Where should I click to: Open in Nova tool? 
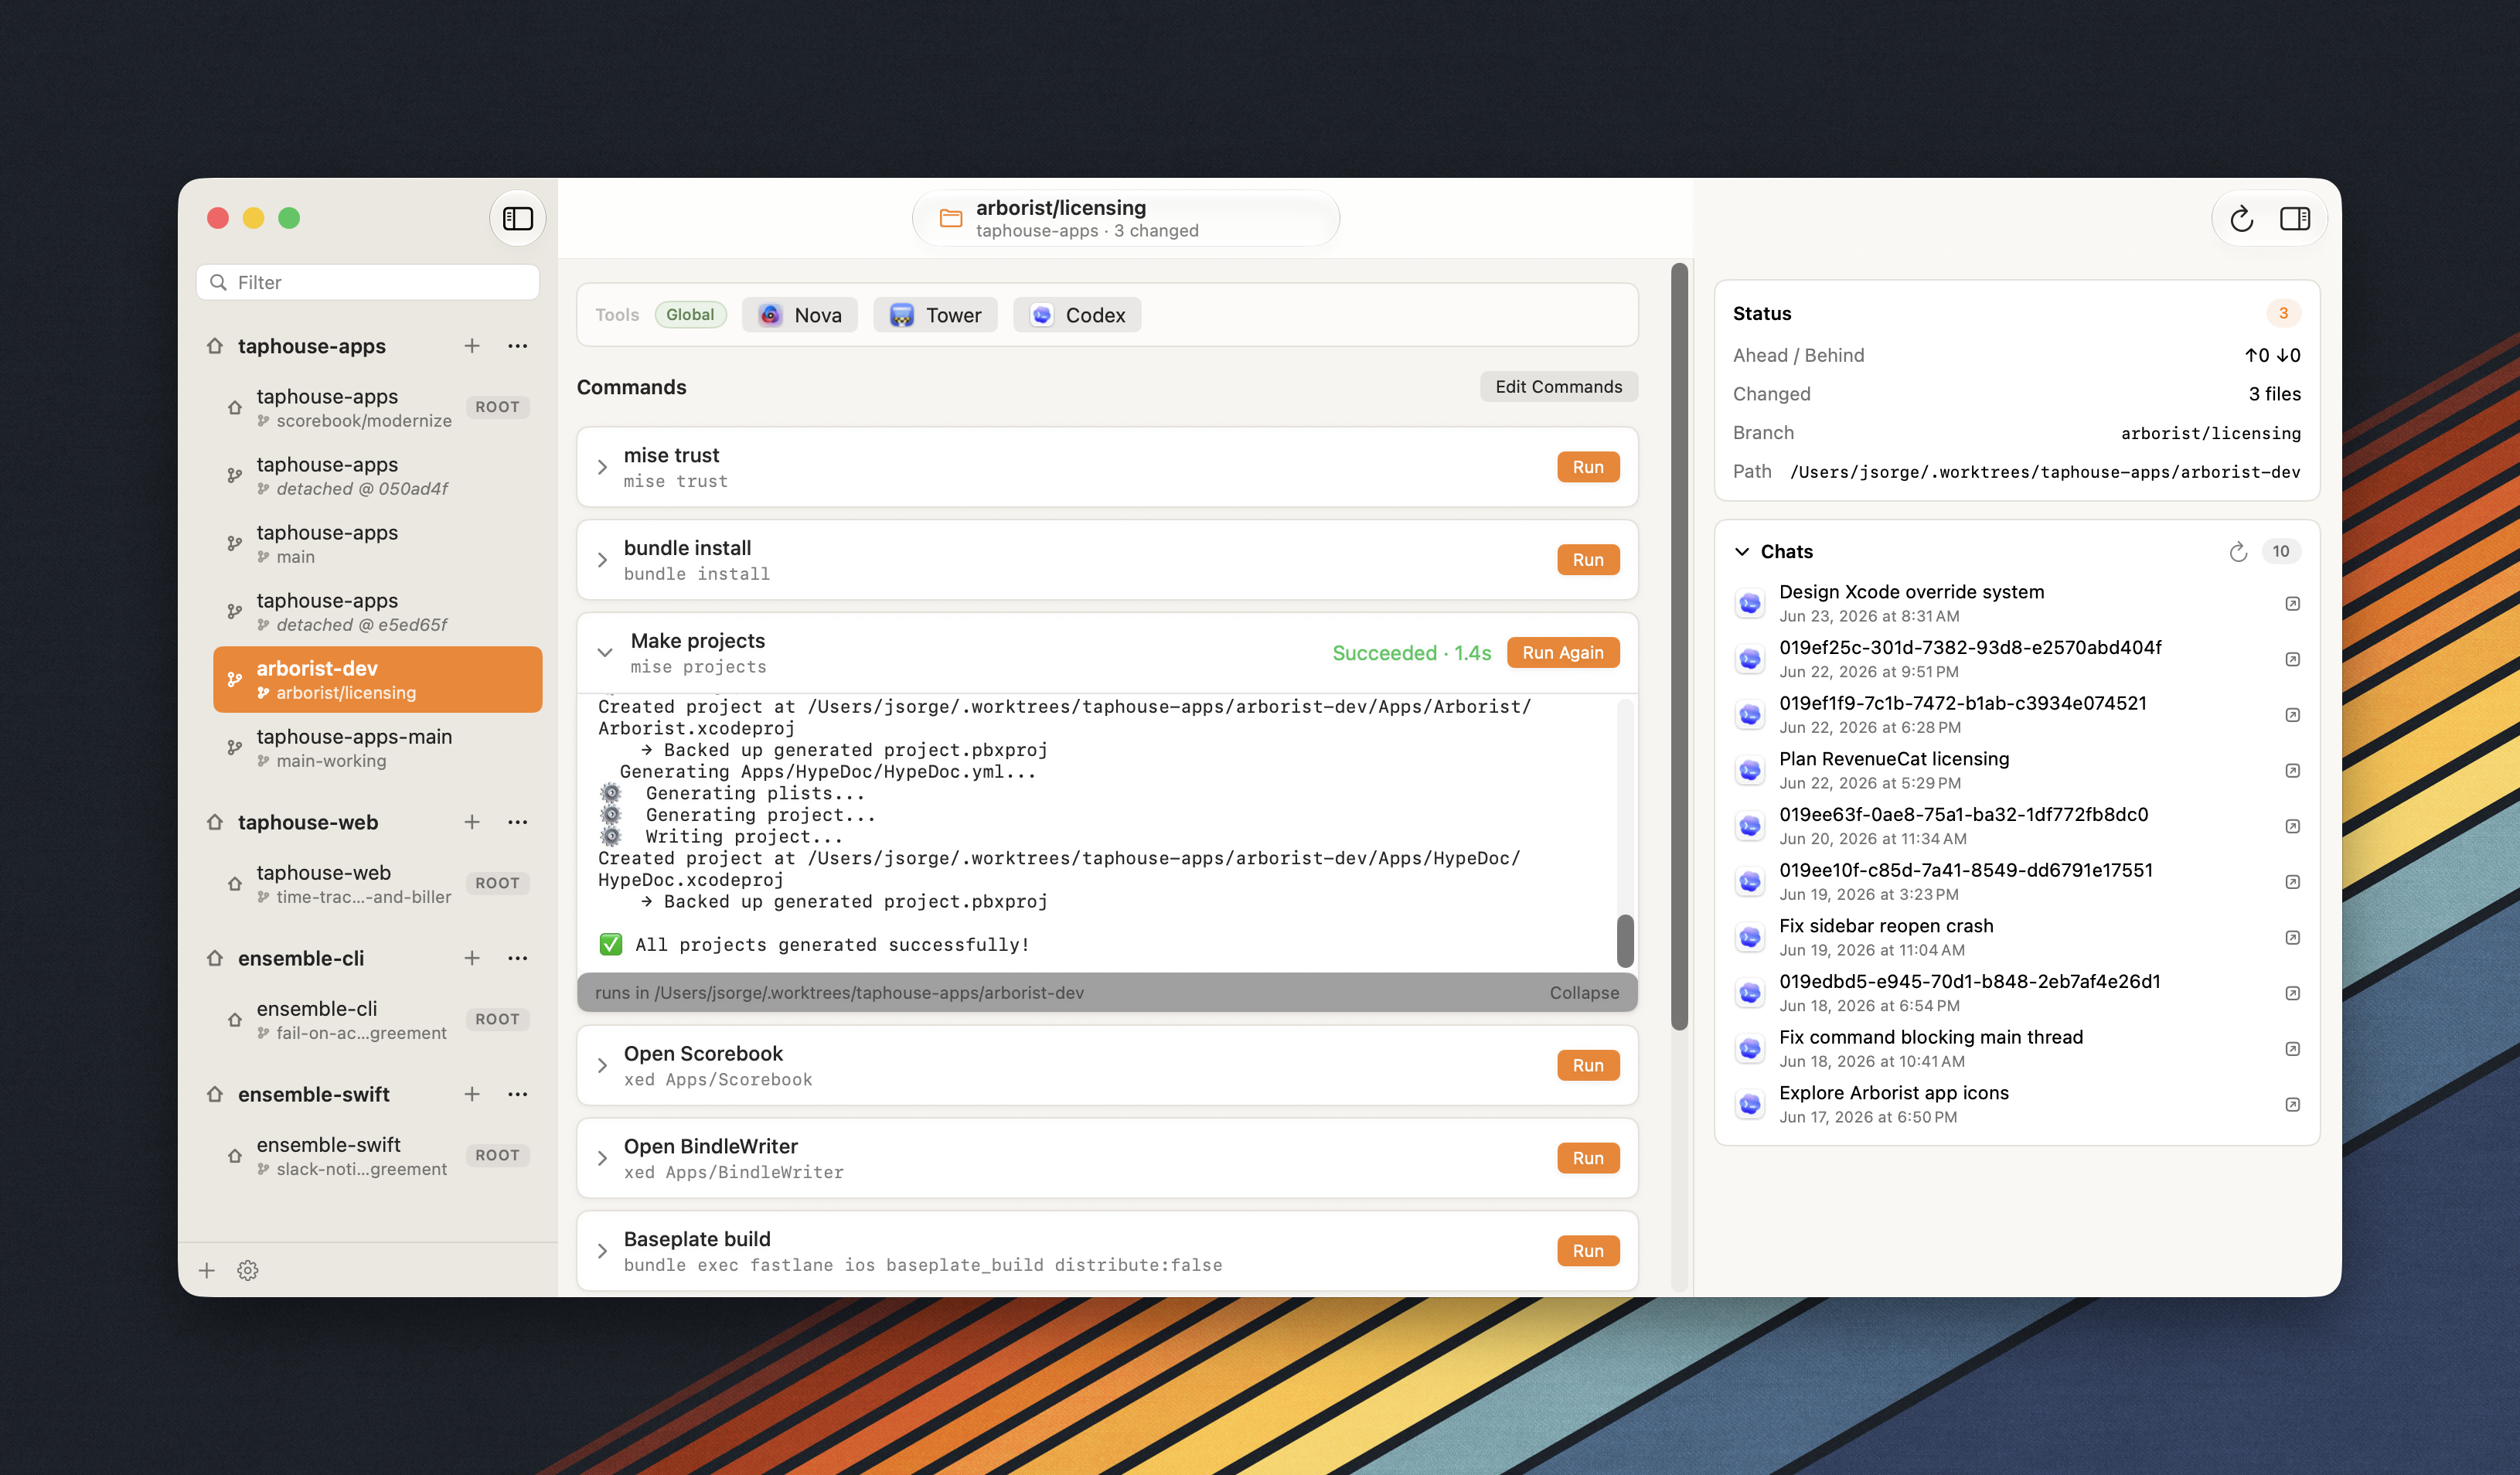799,315
